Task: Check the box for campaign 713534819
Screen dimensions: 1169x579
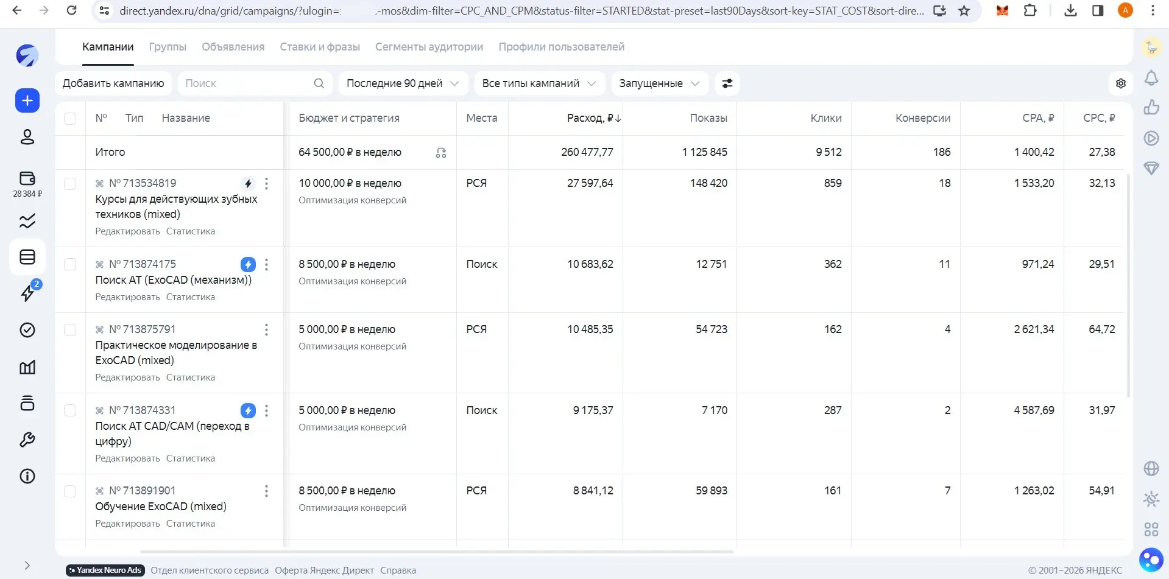Action: tap(70, 184)
